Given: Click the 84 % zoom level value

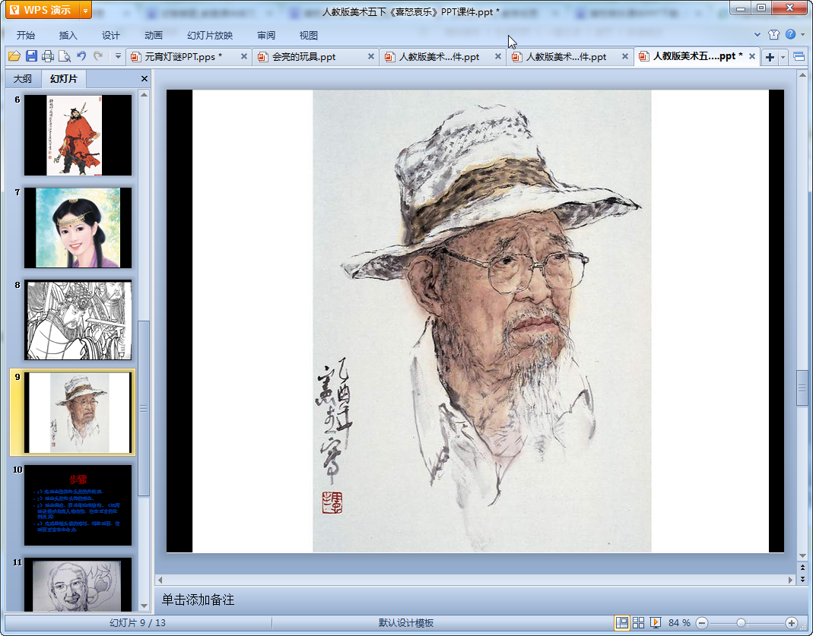Looking at the screenshot, I should (679, 622).
